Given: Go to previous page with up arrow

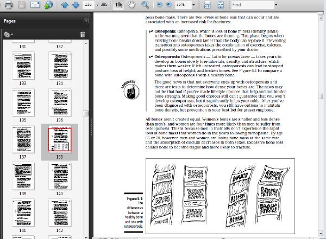Looking at the screenshot, I should click(65, 5).
